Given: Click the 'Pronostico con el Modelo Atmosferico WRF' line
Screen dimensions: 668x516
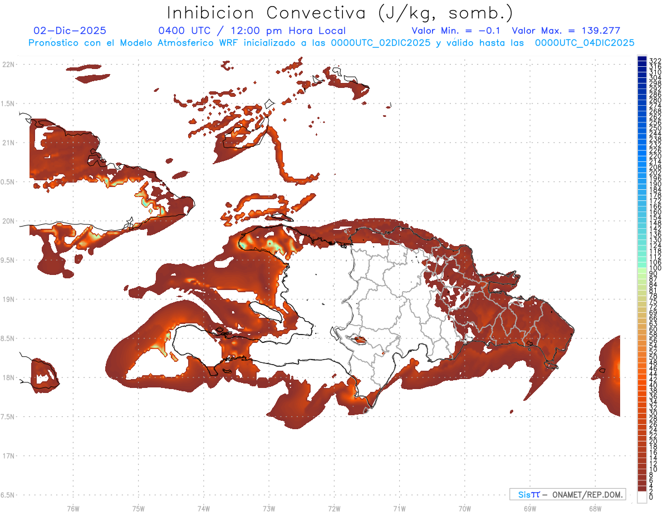Looking at the screenshot, I should pyautogui.click(x=331, y=43).
